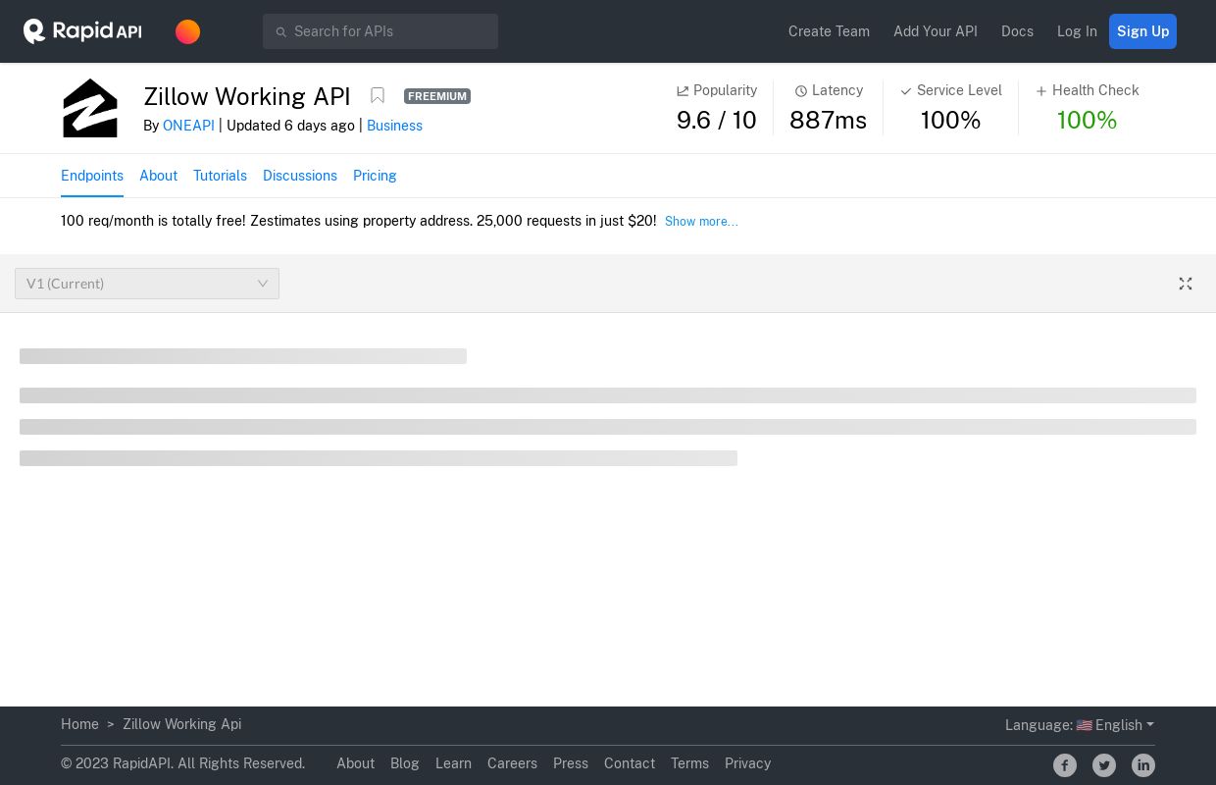Image resolution: width=1216 pixels, height=785 pixels.
Task: Expand description with Show more
Action: click(701, 222)
